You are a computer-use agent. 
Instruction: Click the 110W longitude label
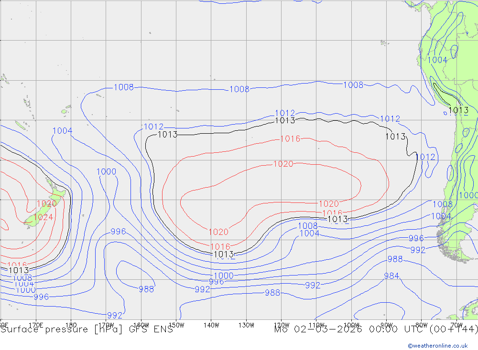(x=316, y=325)
